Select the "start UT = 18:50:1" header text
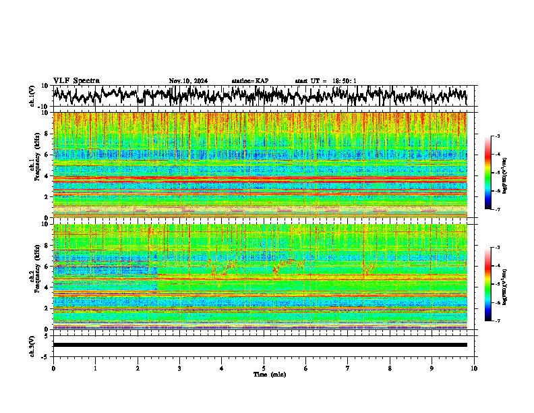The height and width of the screenshot is (413, 534). [x=326, y=81]
